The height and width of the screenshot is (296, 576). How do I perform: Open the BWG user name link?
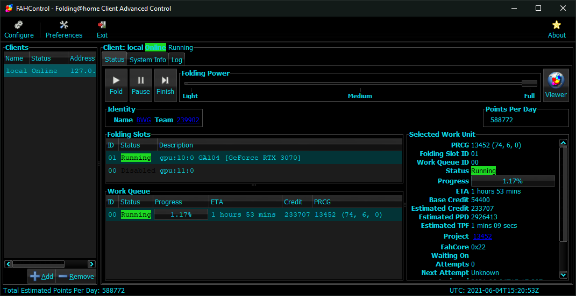pyautogui.click(x=144, y=120)
